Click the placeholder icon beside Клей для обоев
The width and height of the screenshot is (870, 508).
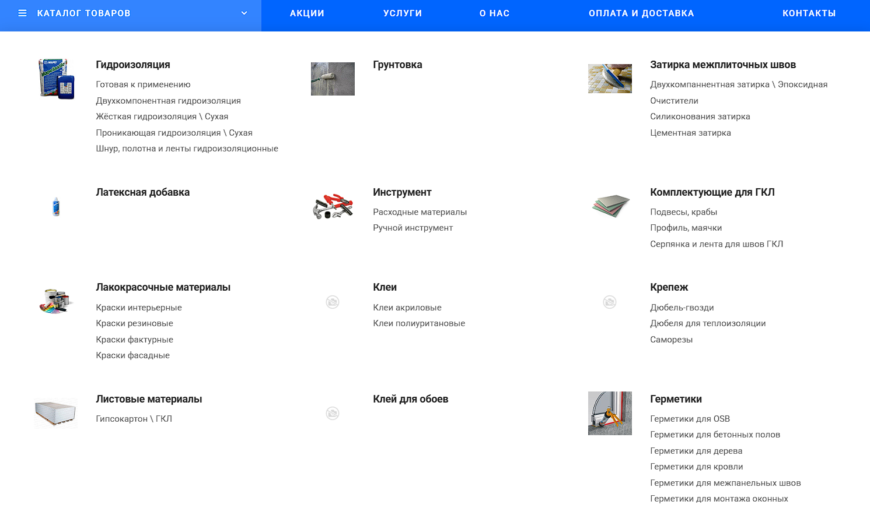coord(333,413)
